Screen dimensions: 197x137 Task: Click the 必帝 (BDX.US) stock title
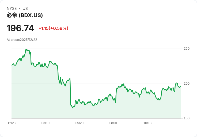click(25, 15)
